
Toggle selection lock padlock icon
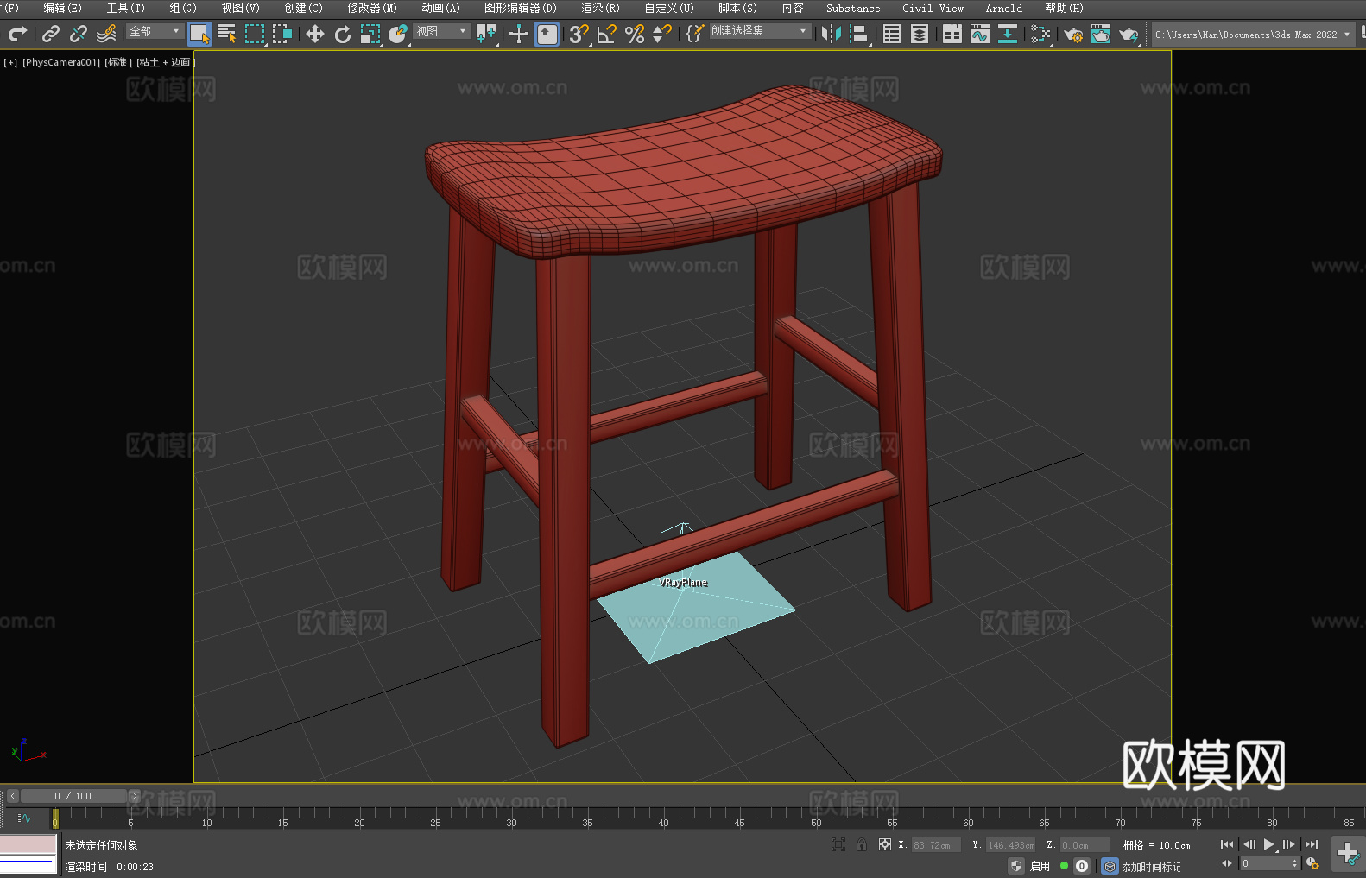point(862,844)
